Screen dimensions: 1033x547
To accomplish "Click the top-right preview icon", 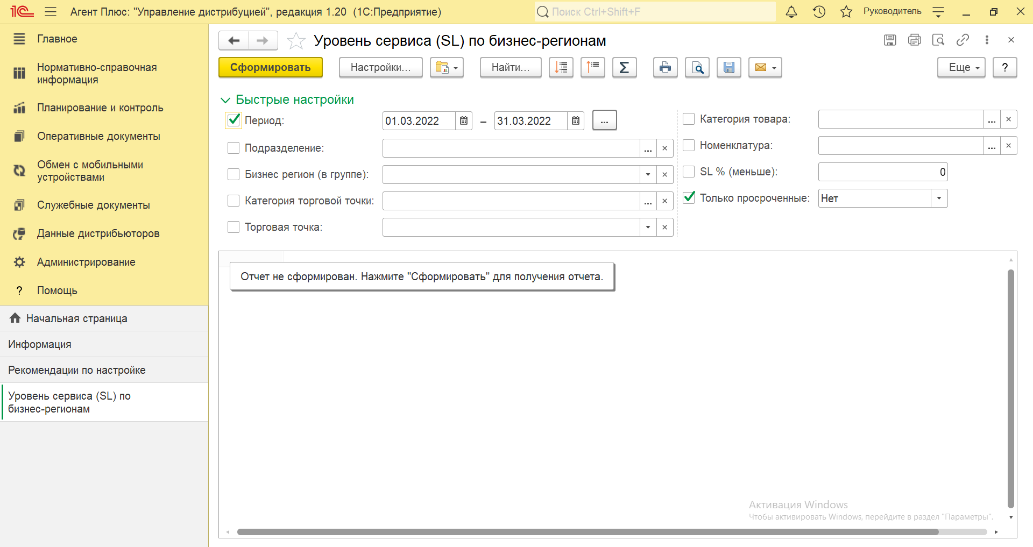I will [938, 40].
